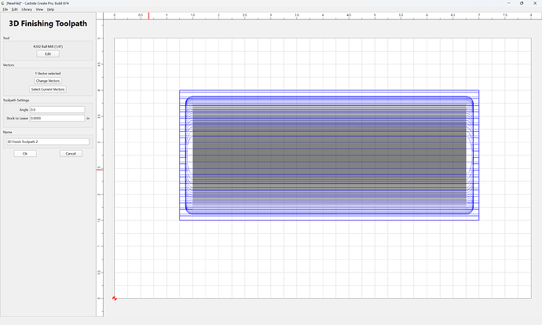
Task: Open the View menu
Action: coord(39,9)
